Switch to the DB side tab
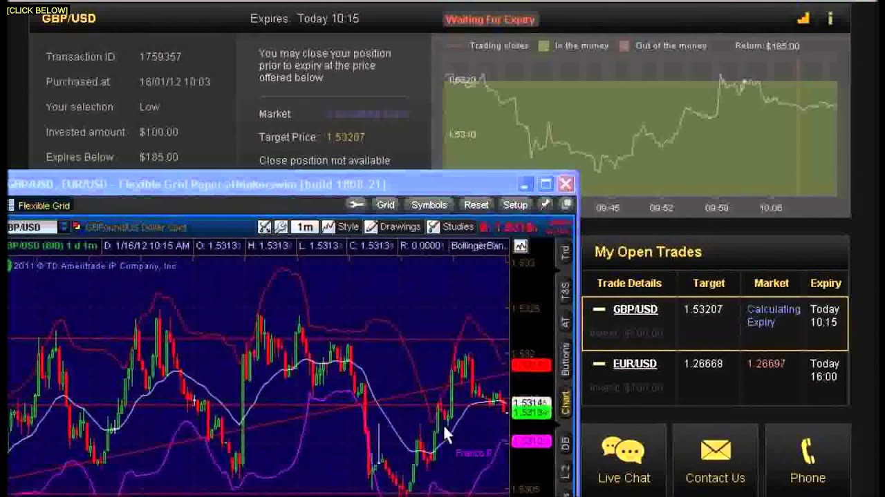This screenshot has width=885, height=497. coord(566,445)
